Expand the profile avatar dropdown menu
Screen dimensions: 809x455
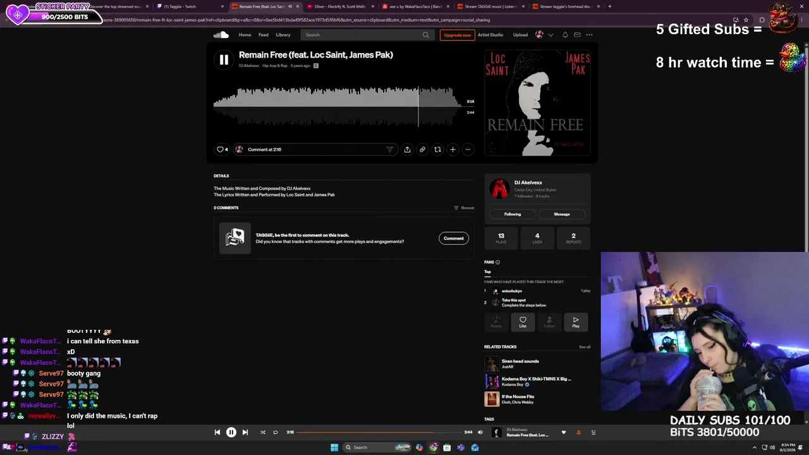544,35
